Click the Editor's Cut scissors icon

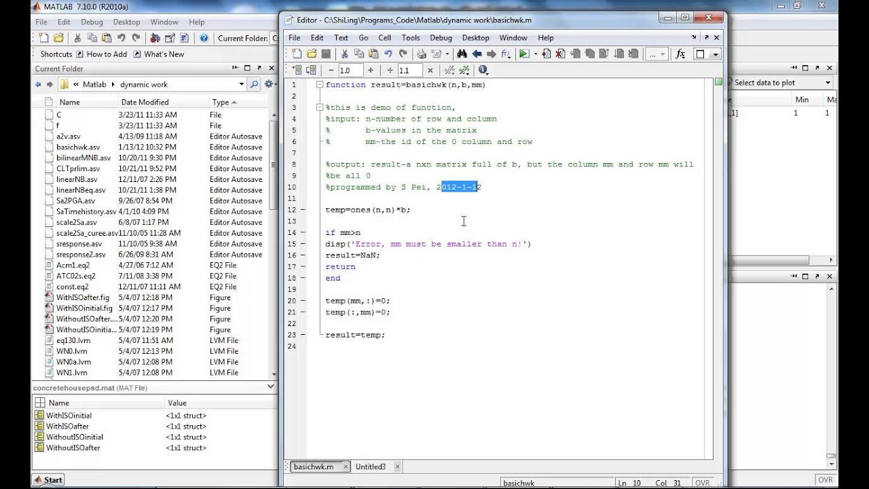(x=345, y=54)
